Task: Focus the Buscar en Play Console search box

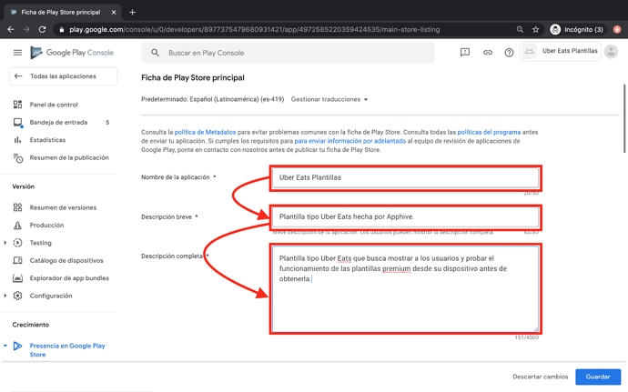Action: tap(291, 54)
